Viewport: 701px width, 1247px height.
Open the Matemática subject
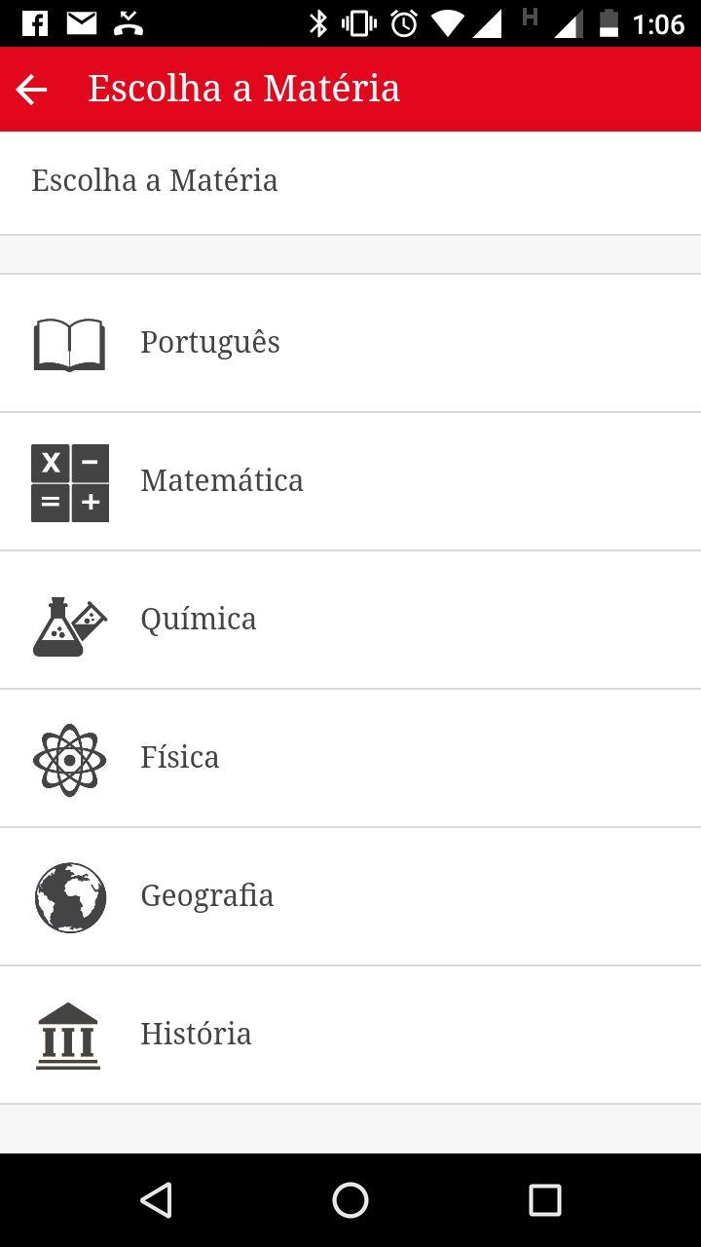[x=350, y=481]
